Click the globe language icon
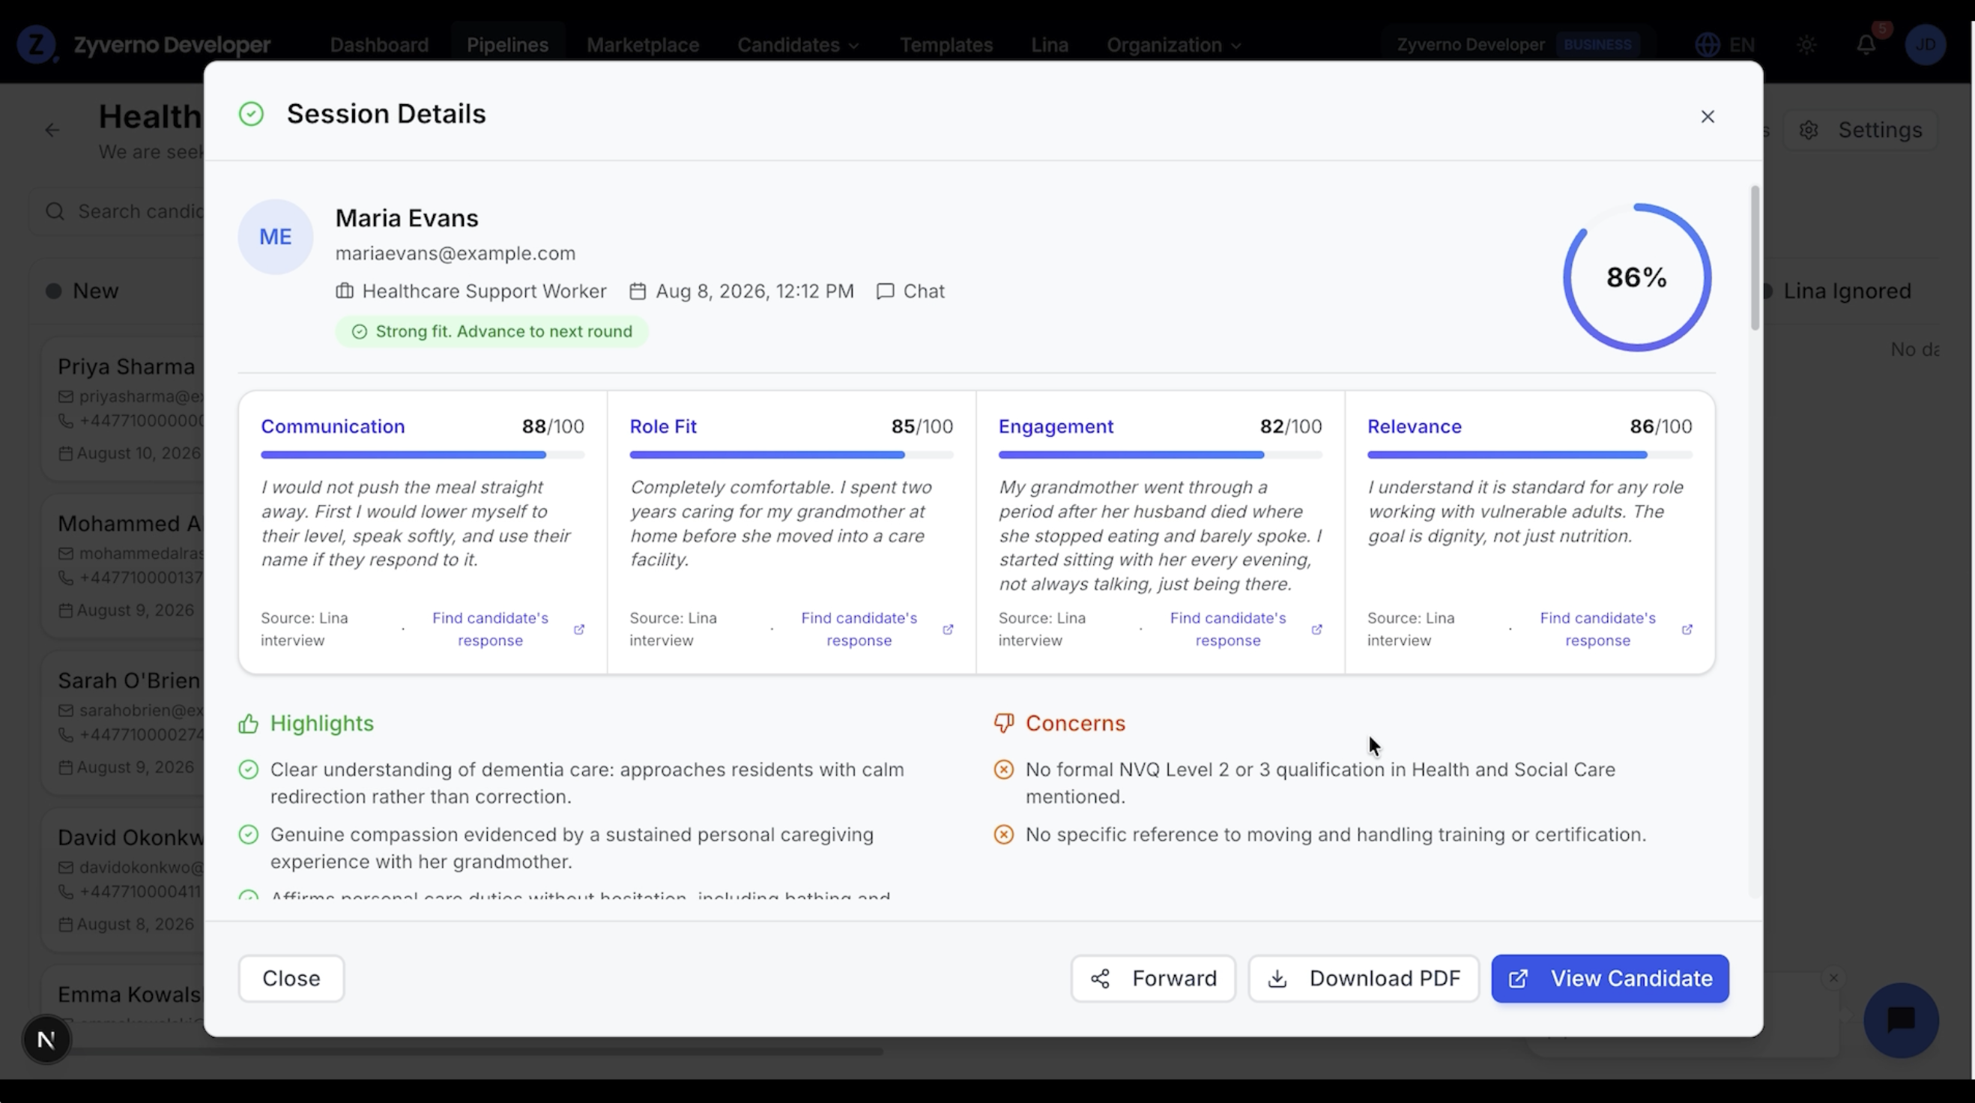This screenshot has width=1975, height=1103. (x=1707, y=44)
